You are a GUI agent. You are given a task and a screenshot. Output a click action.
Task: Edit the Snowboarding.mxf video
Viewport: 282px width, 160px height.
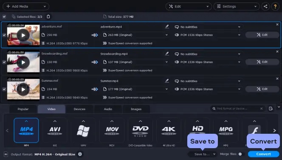(262, 62)
